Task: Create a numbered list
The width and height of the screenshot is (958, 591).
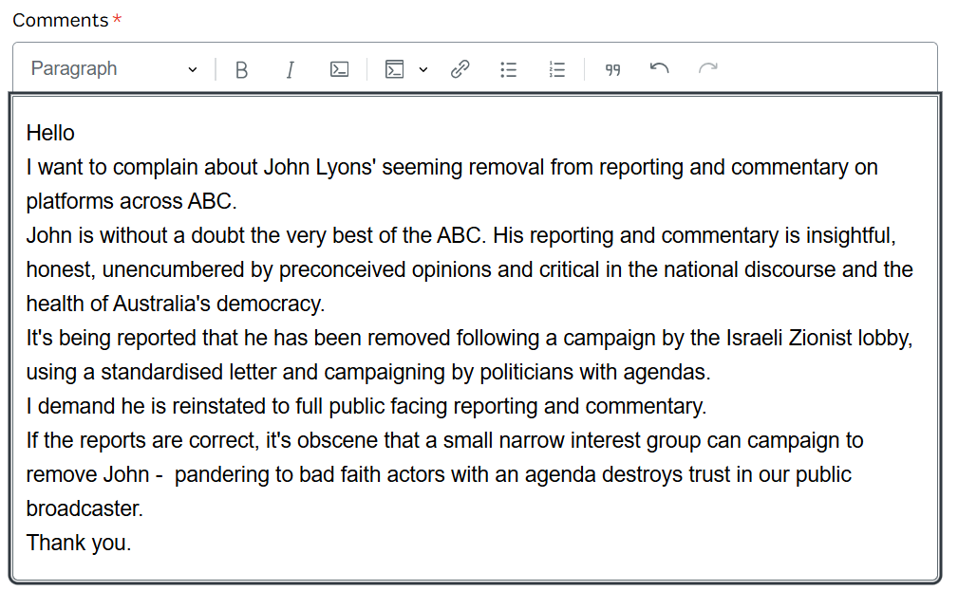Action: pos(556,69)
